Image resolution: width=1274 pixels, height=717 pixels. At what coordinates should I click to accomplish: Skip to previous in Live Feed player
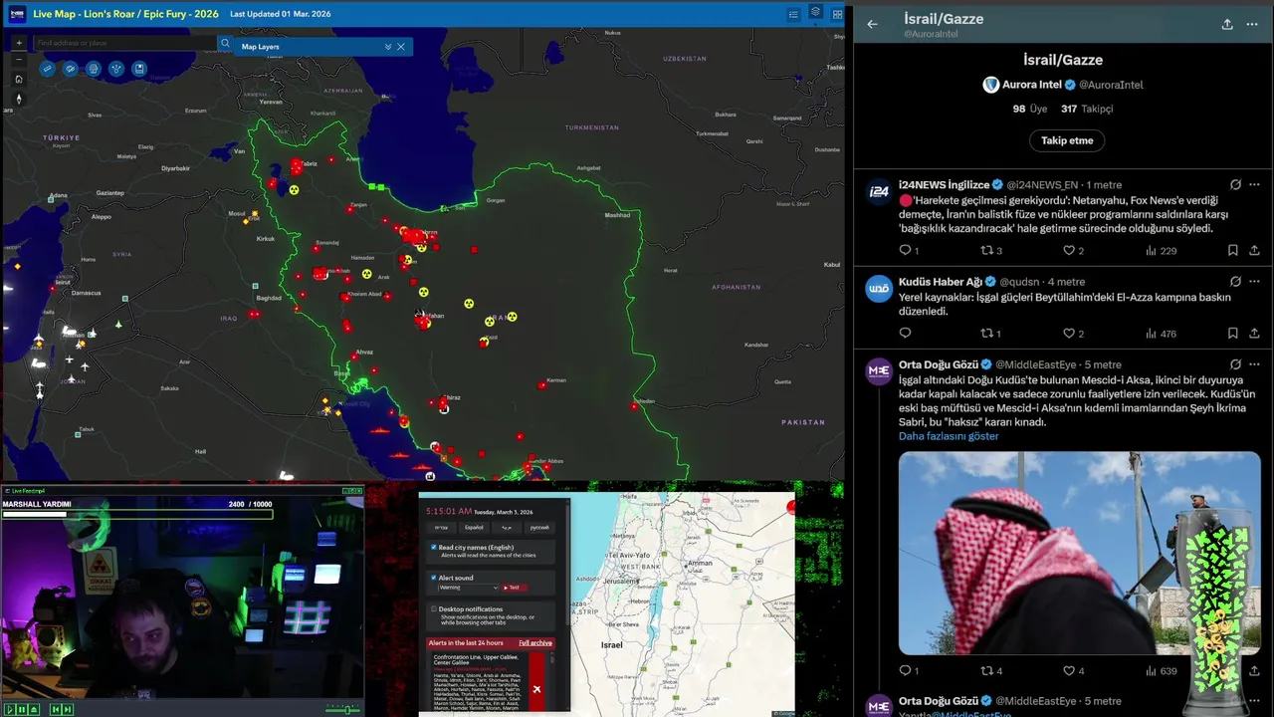click(56, 709)
